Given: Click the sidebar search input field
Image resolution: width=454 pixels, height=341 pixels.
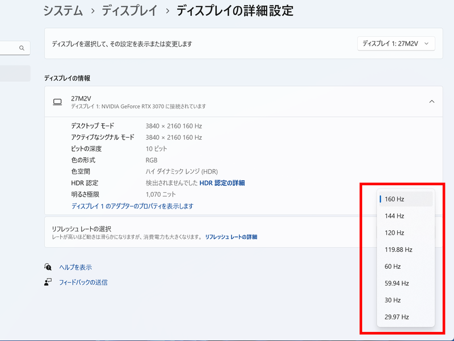Looking at the screenshot, I should [x=11, y=48].
